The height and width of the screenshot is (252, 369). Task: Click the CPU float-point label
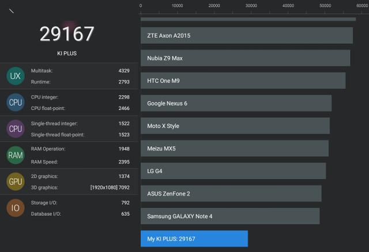[48, 108]
